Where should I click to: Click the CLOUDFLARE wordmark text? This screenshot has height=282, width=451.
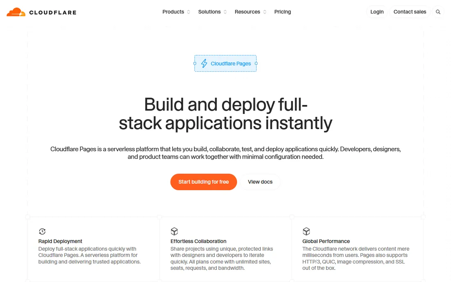click(x=53, y=13)
